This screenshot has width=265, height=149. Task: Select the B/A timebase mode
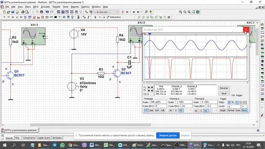157,111
